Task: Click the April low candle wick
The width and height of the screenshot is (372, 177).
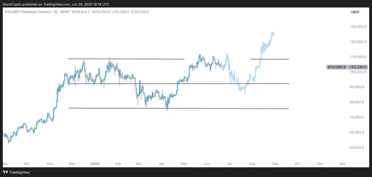Action: 167,108
